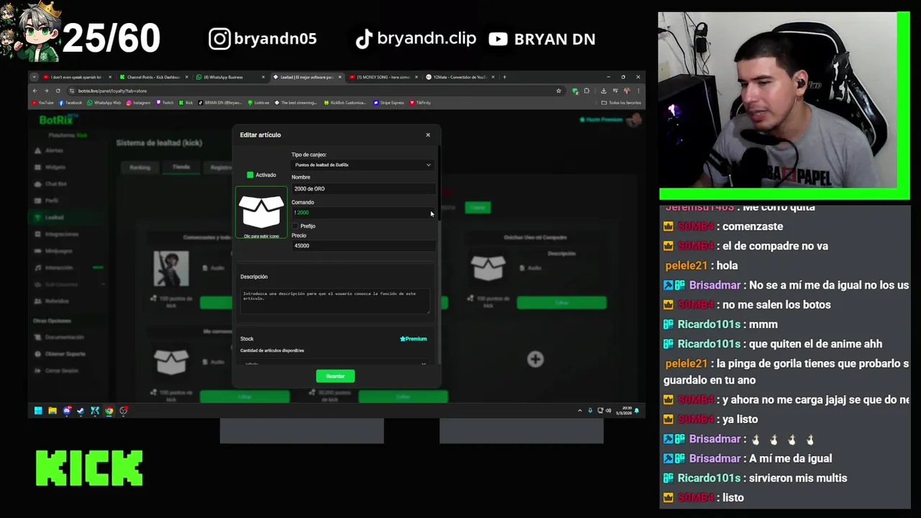This screenshot has height=518, width=921.
Task: Open the Facebook bookmark
Action: pyautogui.click(x=71, y=103)
